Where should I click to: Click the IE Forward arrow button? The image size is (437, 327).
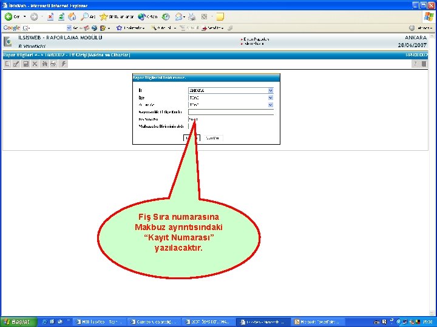coord(34,17)
